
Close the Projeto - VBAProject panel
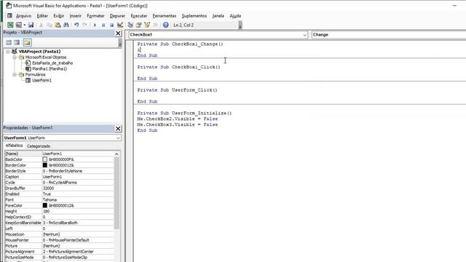(x=118, y=33)
